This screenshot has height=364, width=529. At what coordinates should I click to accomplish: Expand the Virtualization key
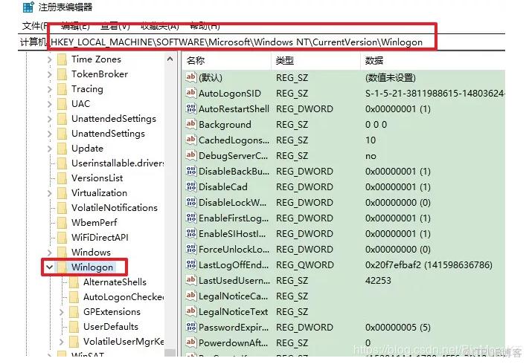pos(50,193)
